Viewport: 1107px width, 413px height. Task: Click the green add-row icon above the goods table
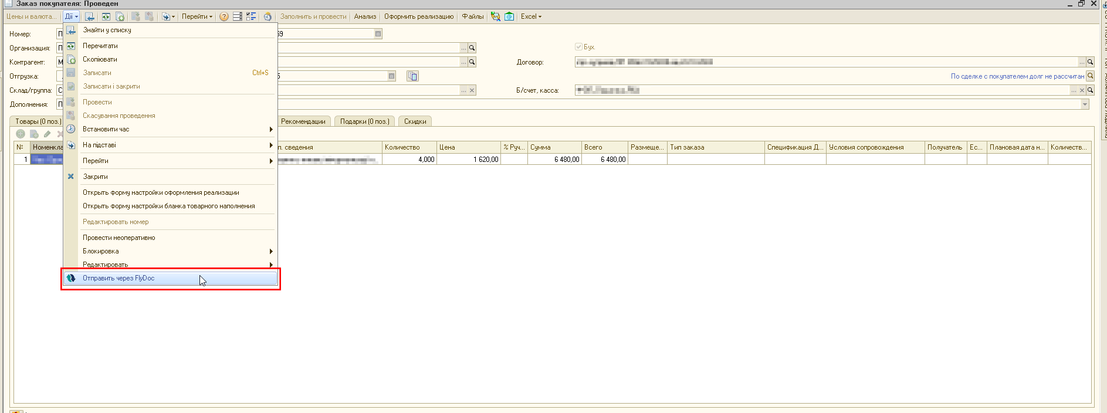21,134
